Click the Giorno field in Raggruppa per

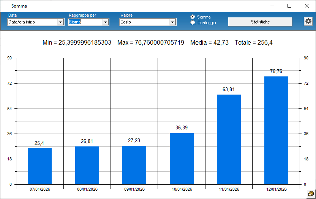tap(85, 22)
